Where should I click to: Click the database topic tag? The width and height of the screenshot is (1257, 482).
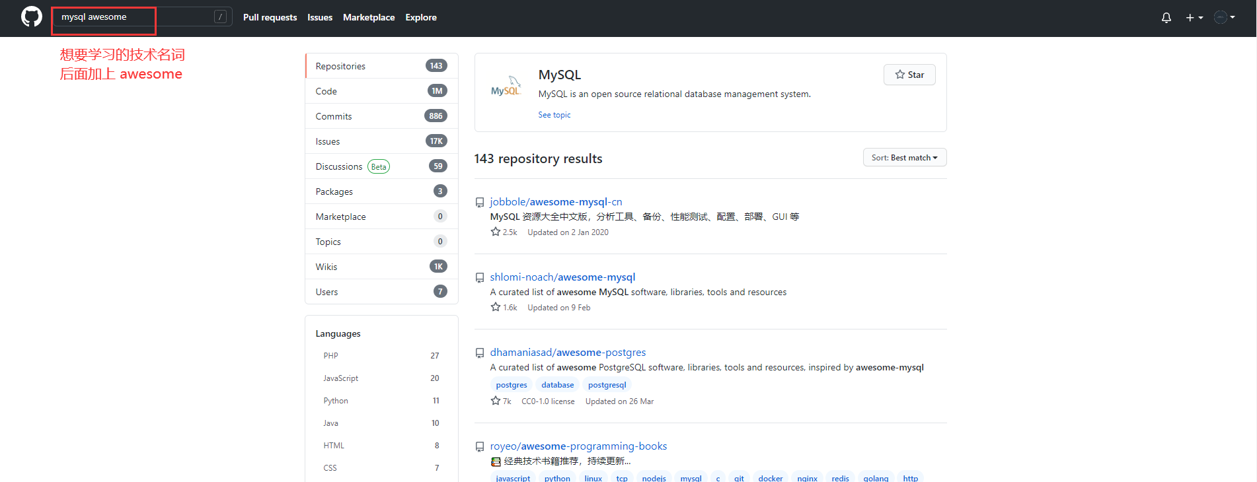click(x=558, y=385)
